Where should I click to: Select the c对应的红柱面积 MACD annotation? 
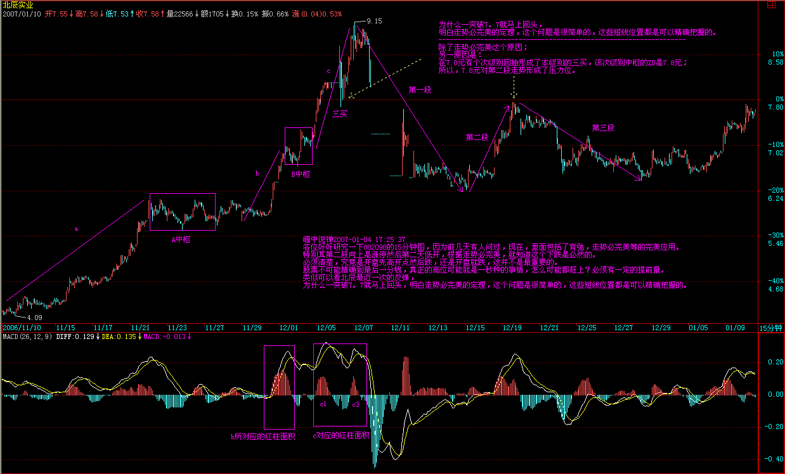click(x=341, y=435)
